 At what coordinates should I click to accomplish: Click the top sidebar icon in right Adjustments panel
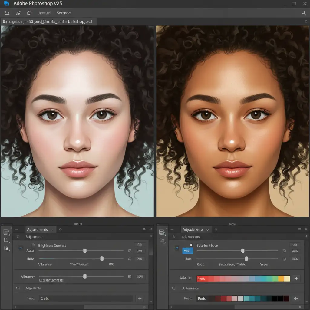tap(162, 232)
